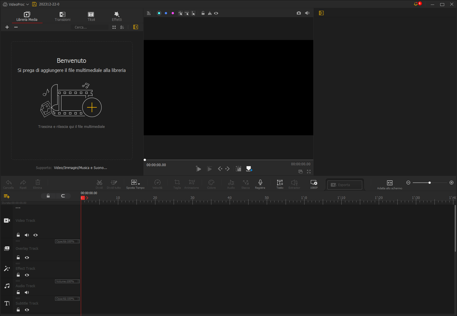Mute the Video Track speaker icon

(27, 235)
